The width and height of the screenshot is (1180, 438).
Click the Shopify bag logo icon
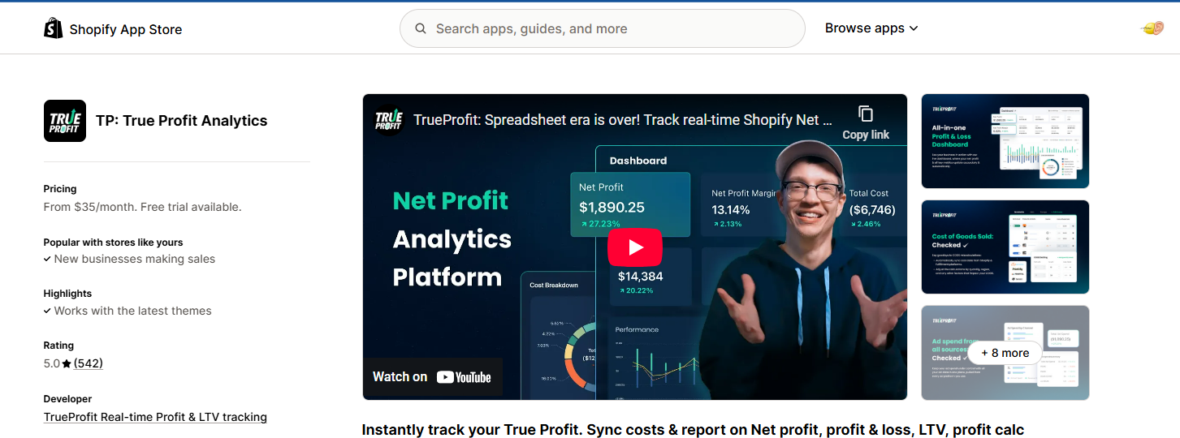click(54, 28)
